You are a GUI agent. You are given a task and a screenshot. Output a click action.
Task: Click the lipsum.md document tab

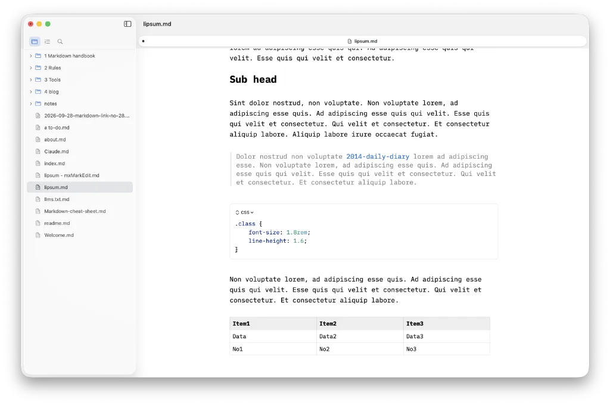tap(362, 41)
